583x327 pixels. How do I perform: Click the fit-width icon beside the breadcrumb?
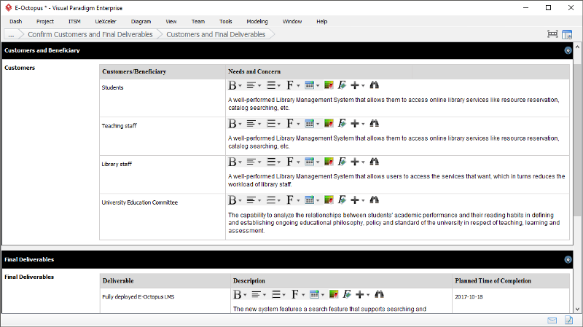click(552, 34)
